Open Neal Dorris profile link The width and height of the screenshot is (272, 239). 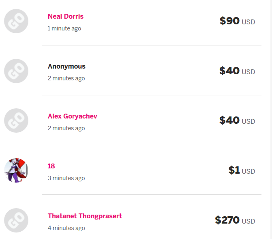(x=66, y=17)
